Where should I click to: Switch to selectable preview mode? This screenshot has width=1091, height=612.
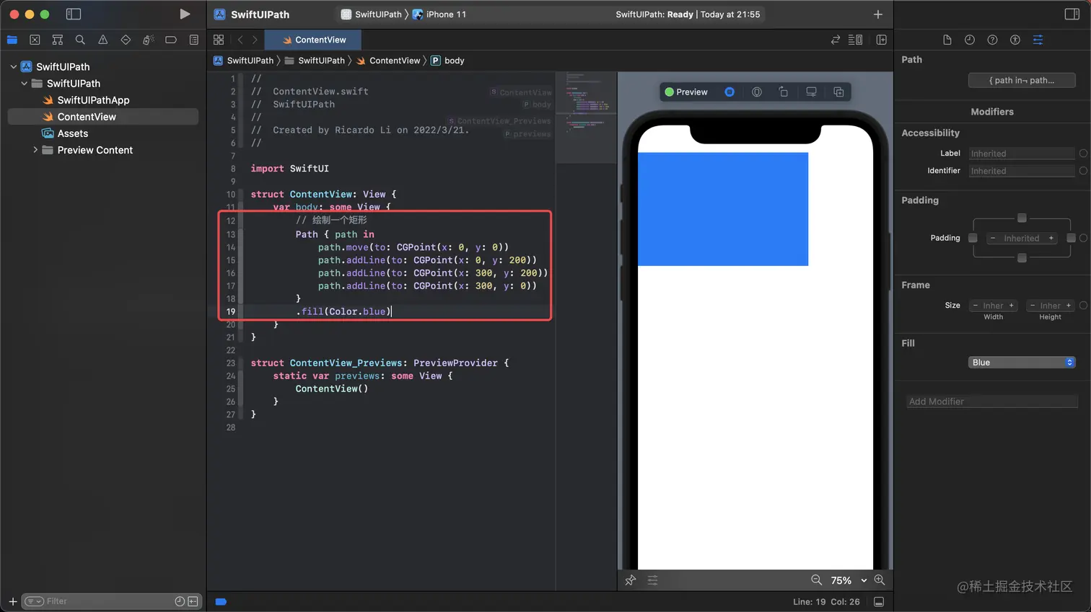click(757, 92)
